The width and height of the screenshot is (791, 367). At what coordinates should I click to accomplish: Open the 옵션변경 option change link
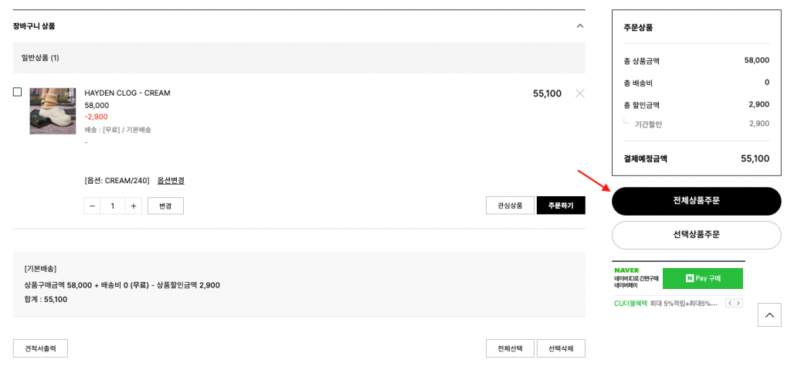tap(171, 181)
